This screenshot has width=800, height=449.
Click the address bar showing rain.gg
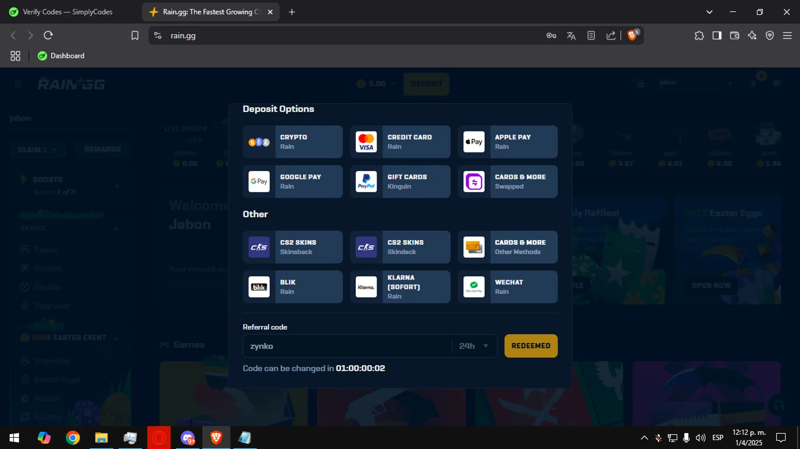point(352,35)
